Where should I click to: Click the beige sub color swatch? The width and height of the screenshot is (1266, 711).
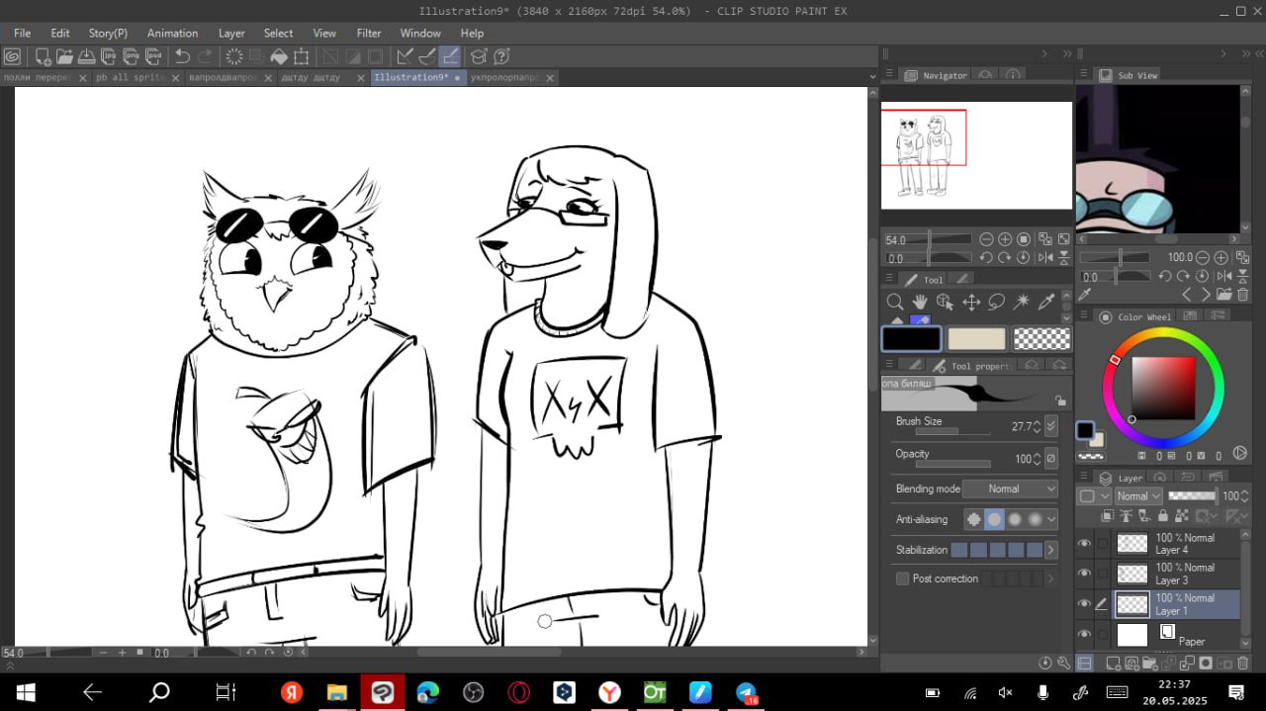pos(976,339)
